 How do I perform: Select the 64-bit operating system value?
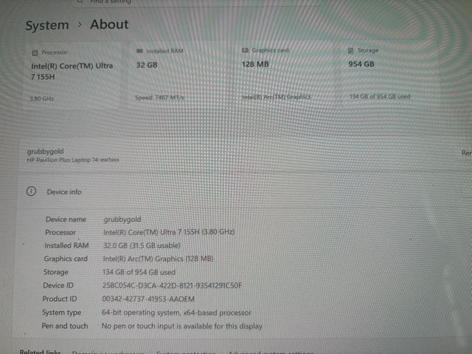point(176,313)
